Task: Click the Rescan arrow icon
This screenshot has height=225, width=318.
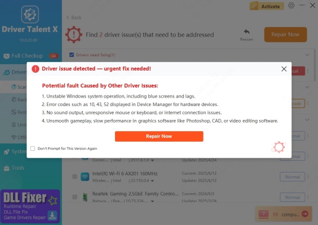Action: click(x=246, y=32)
